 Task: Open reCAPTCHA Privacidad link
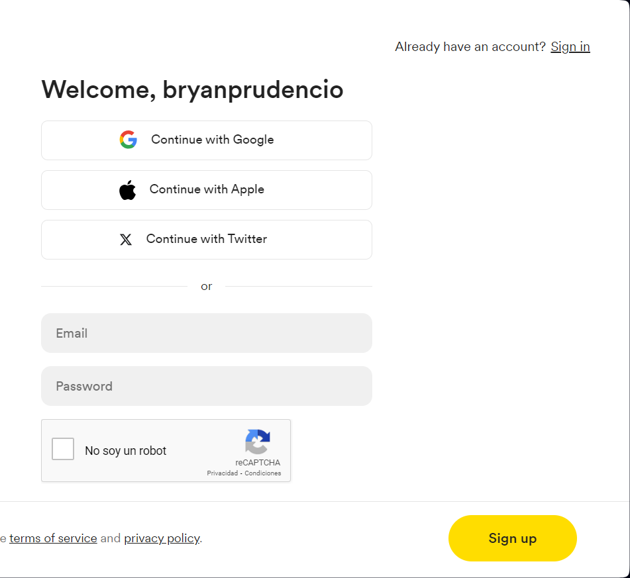click(x=222, y=473)
